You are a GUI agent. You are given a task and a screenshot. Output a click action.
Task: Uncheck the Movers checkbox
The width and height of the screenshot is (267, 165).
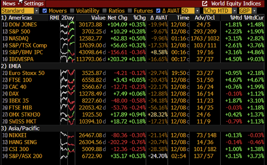(x=45, y=11)
